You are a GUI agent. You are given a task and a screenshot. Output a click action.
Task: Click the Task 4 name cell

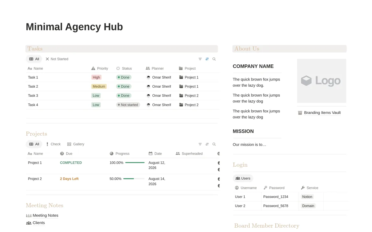(58, 105)
